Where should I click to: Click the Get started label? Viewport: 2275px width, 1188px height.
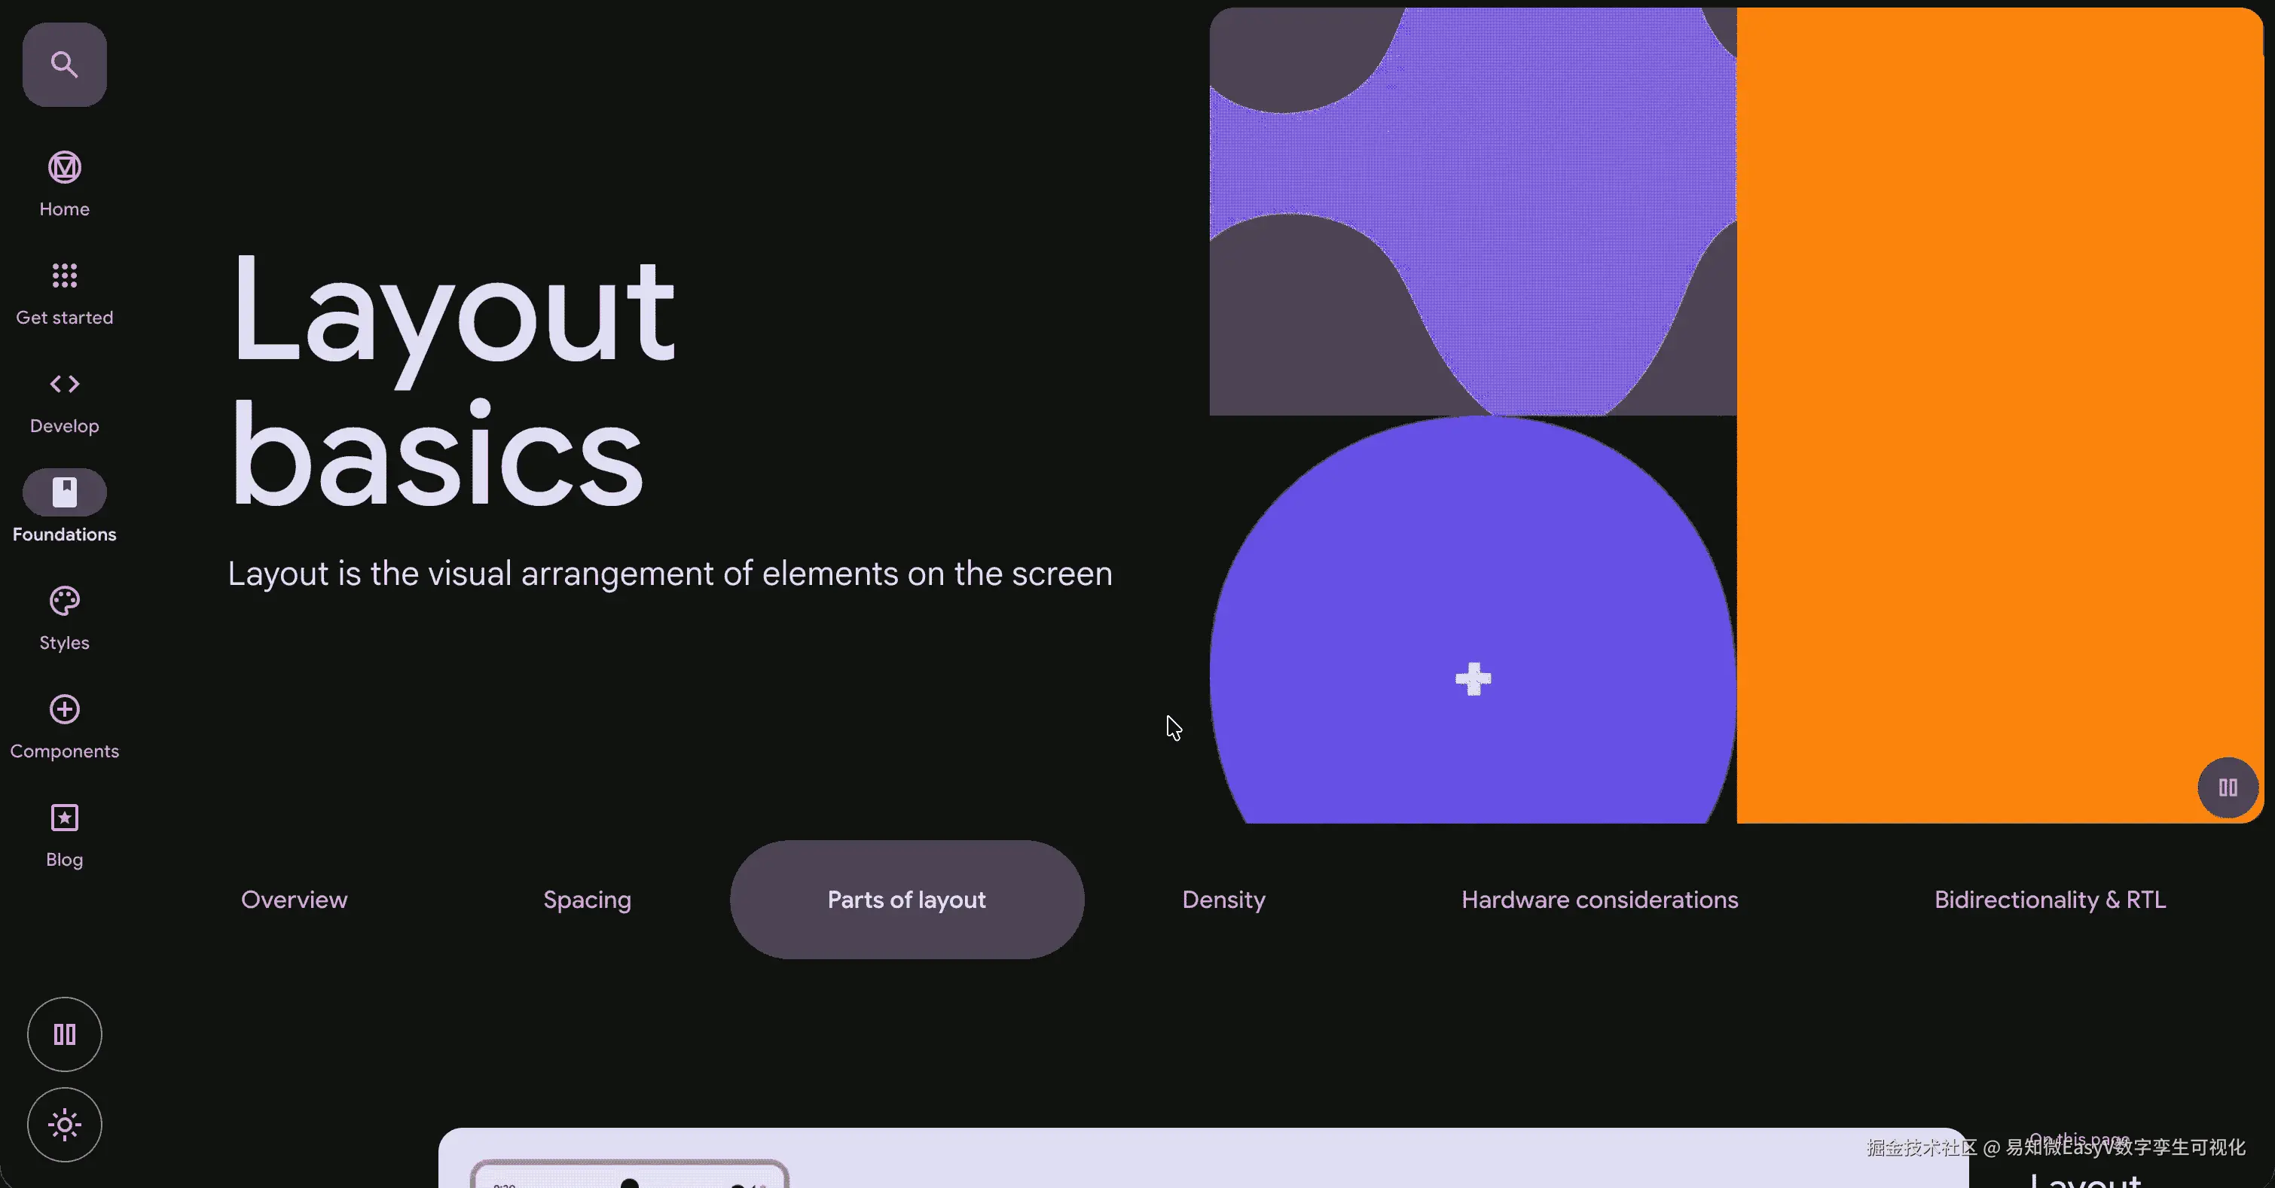click(x=65, y=318)
